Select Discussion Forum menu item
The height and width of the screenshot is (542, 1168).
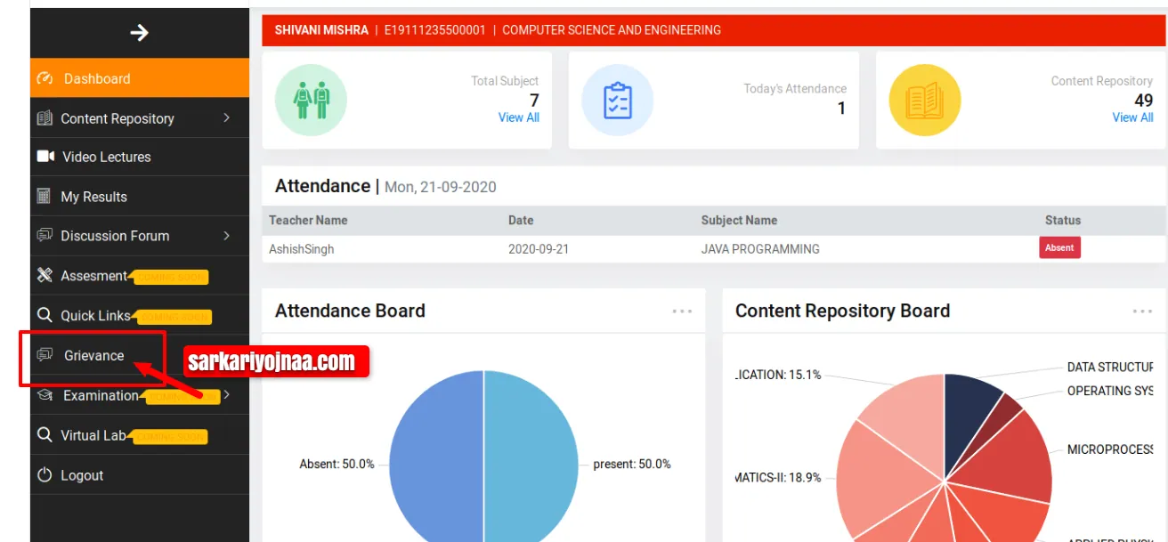tap(140, 236)
